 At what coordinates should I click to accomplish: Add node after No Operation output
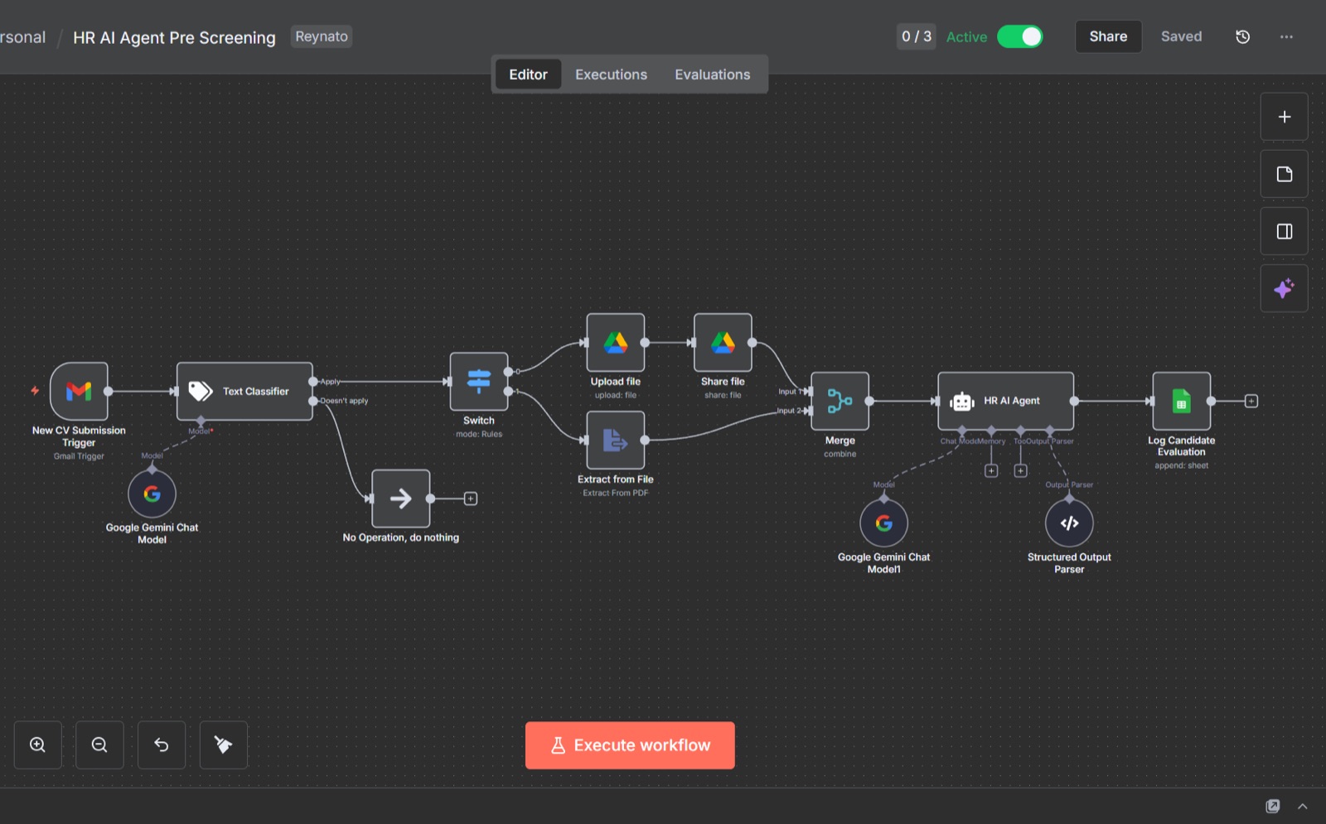[471, 499]
